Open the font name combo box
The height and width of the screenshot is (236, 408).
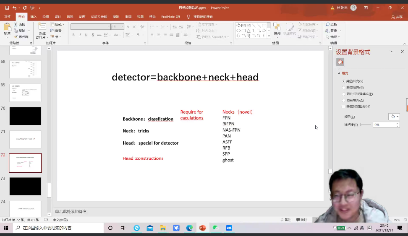pos(90,26)
